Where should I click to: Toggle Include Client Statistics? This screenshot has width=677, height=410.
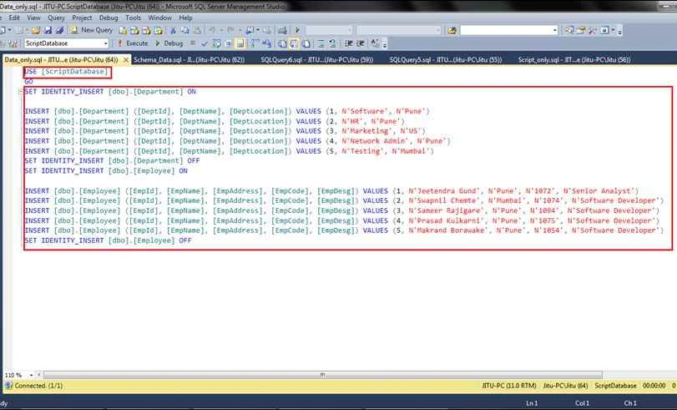coord(265,43)
